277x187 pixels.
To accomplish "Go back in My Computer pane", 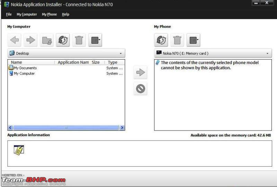I will click(x=15, y=40).
